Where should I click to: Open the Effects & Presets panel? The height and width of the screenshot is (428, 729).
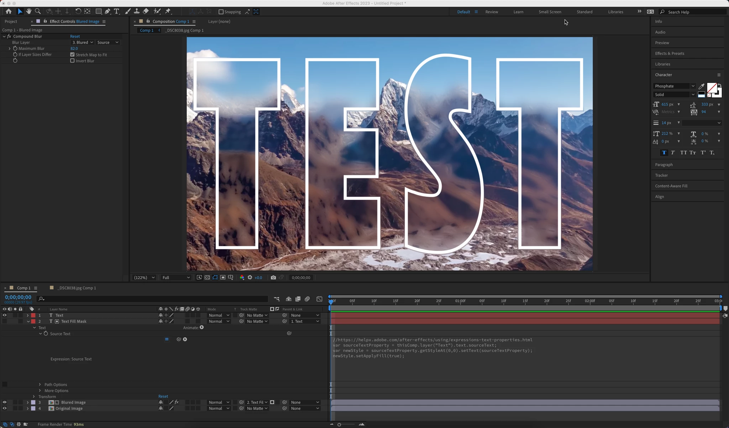click(x=669, y=53)
